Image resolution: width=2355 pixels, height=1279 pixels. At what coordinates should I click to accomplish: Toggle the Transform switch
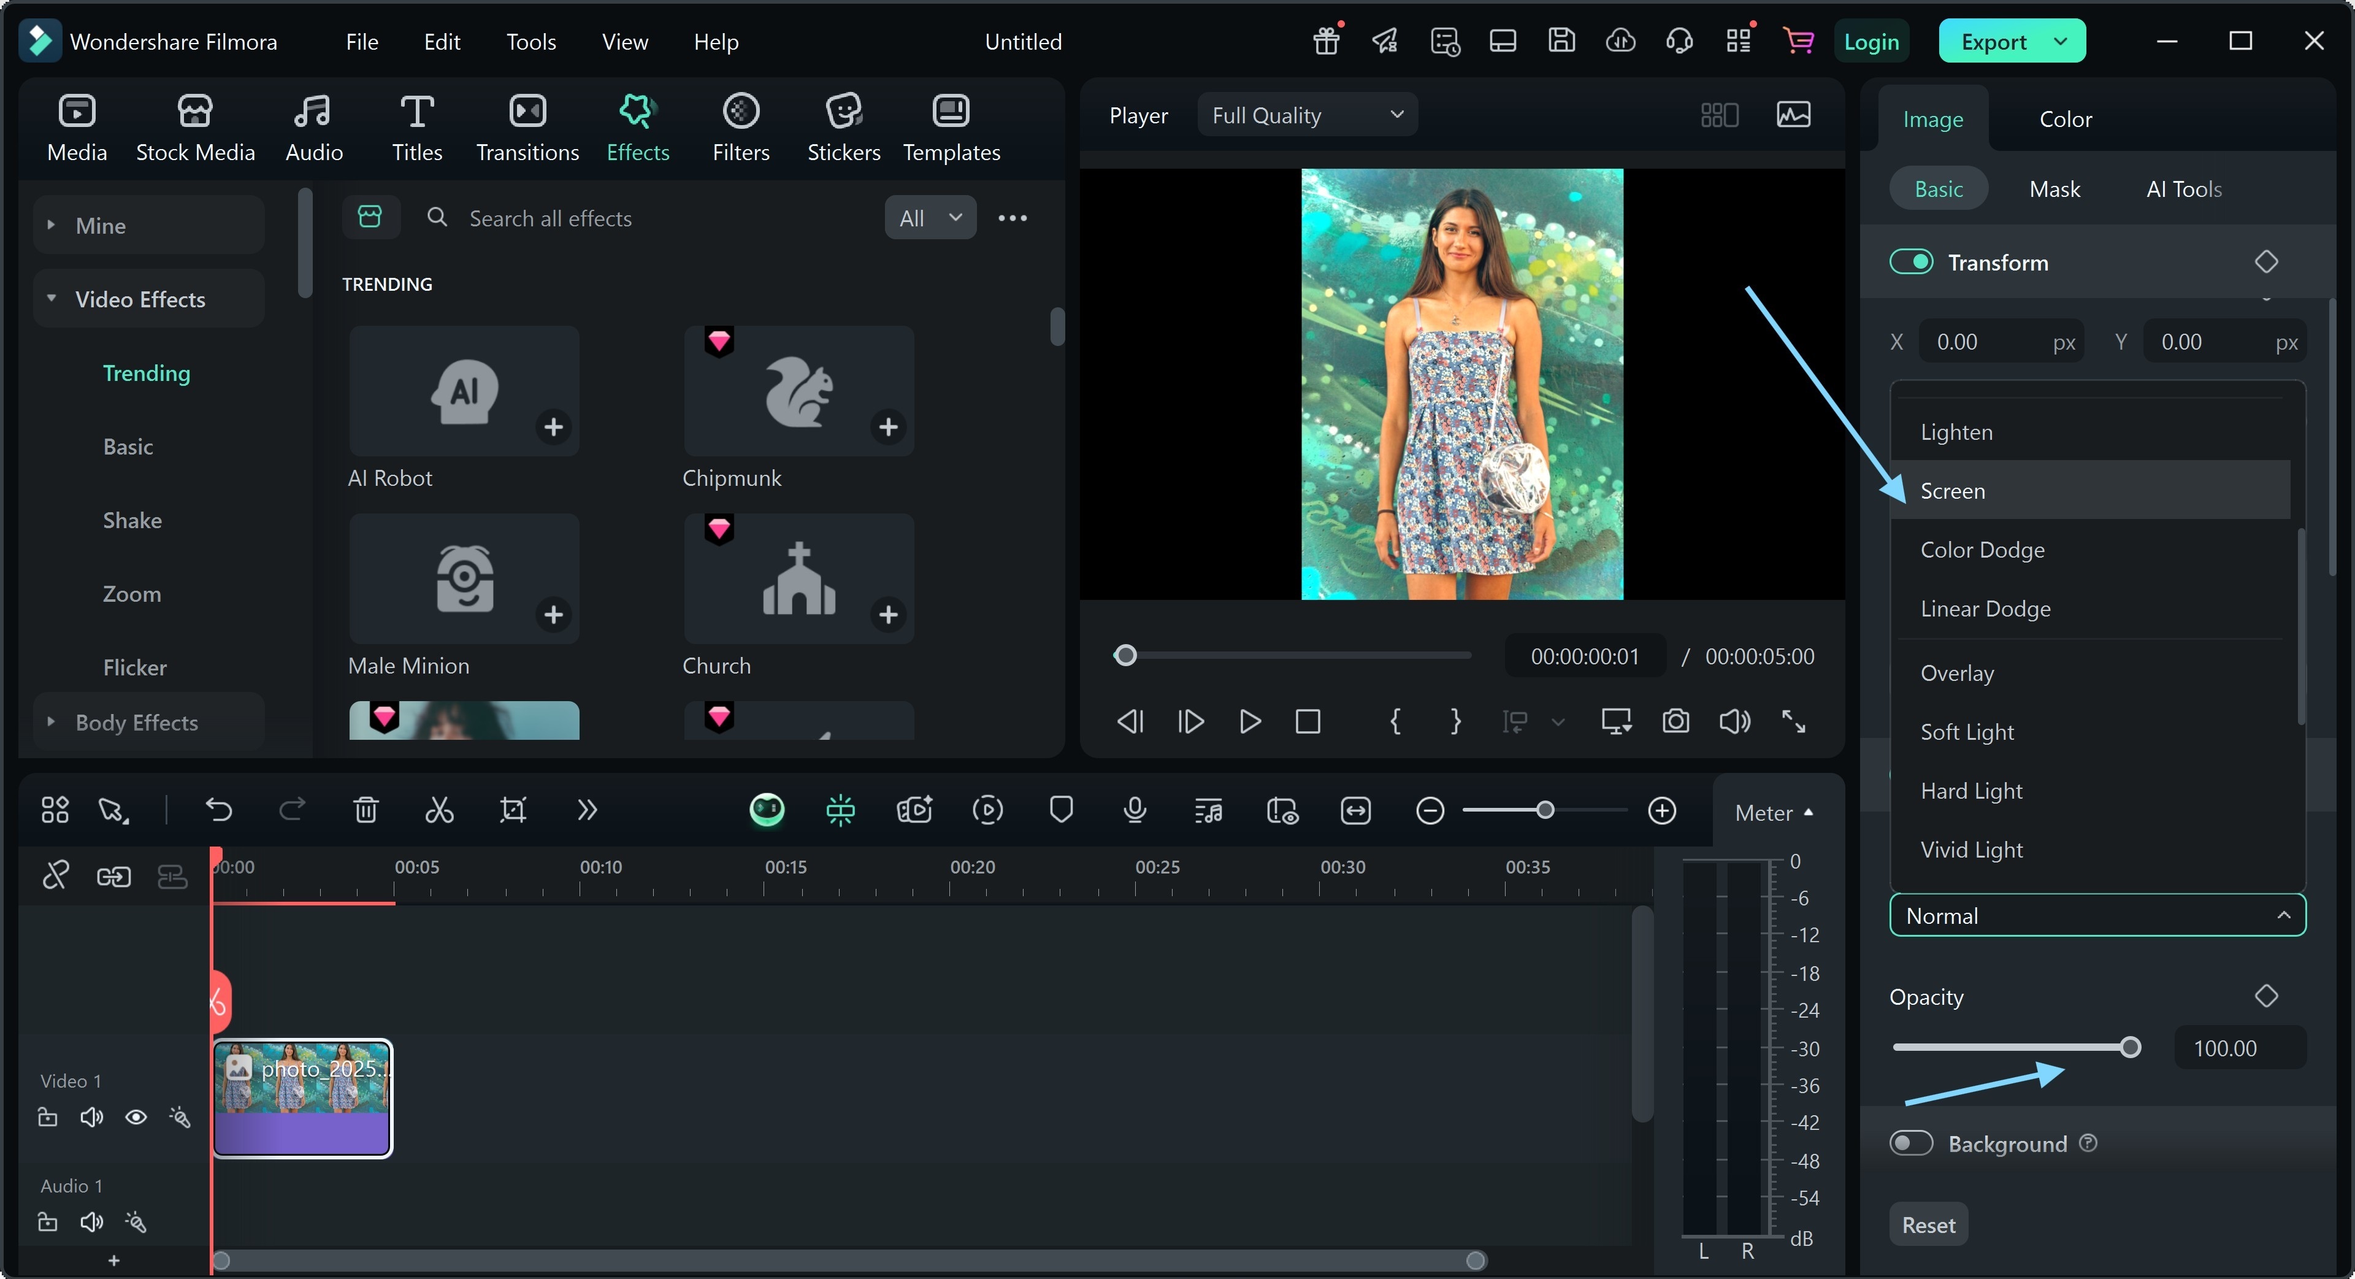click(x=1911, y=263)
